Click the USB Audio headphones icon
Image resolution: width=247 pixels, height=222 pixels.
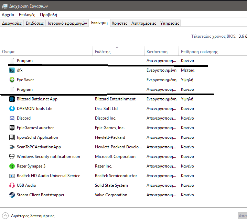[x=12, y=185]
